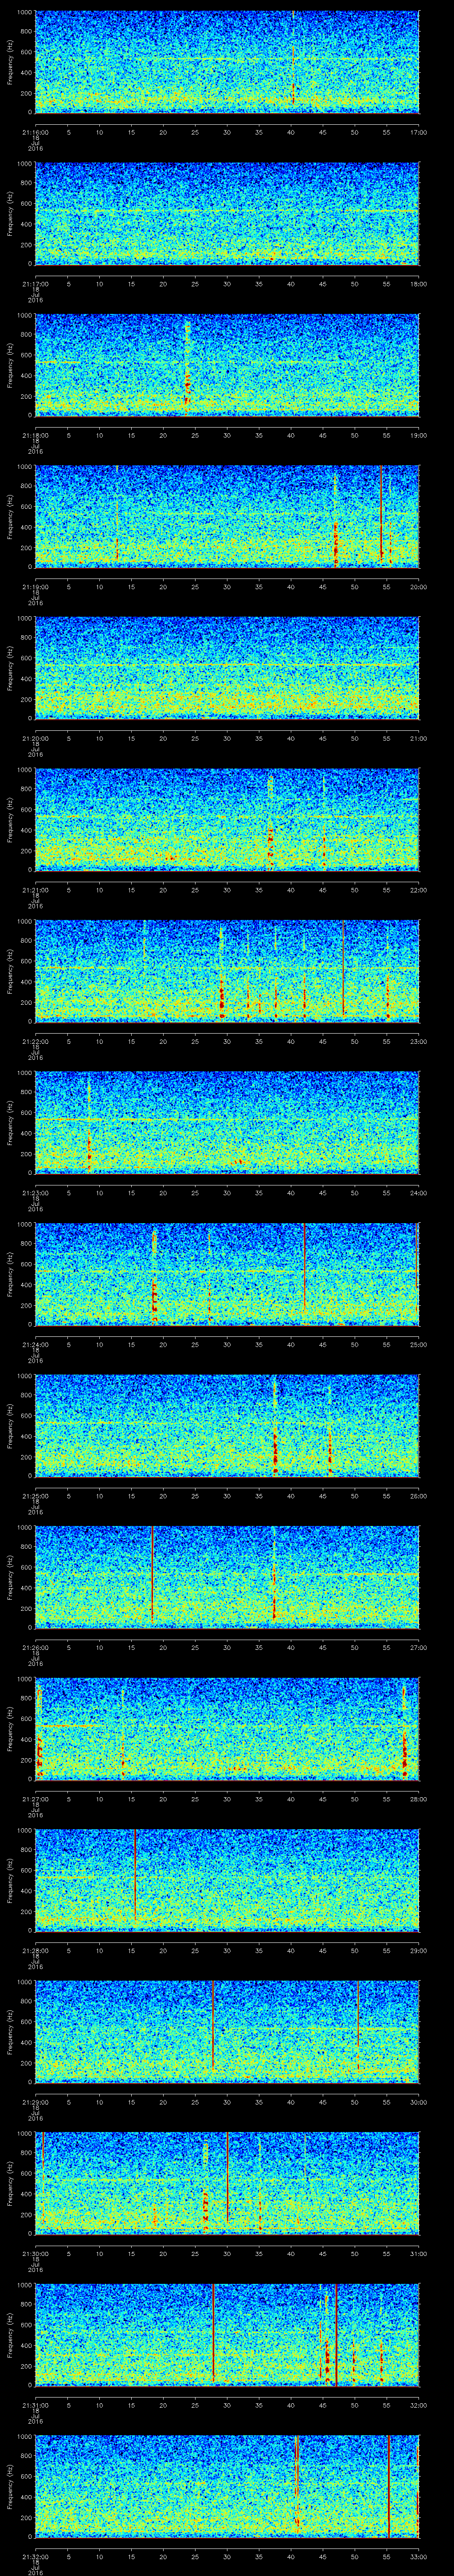Click the 27:00 end time label
Viewport: 454px width, 2576px height.
(419, 1647)
